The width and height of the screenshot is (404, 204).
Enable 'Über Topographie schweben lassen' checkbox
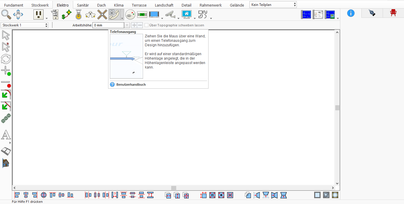(x=146, y=25)
